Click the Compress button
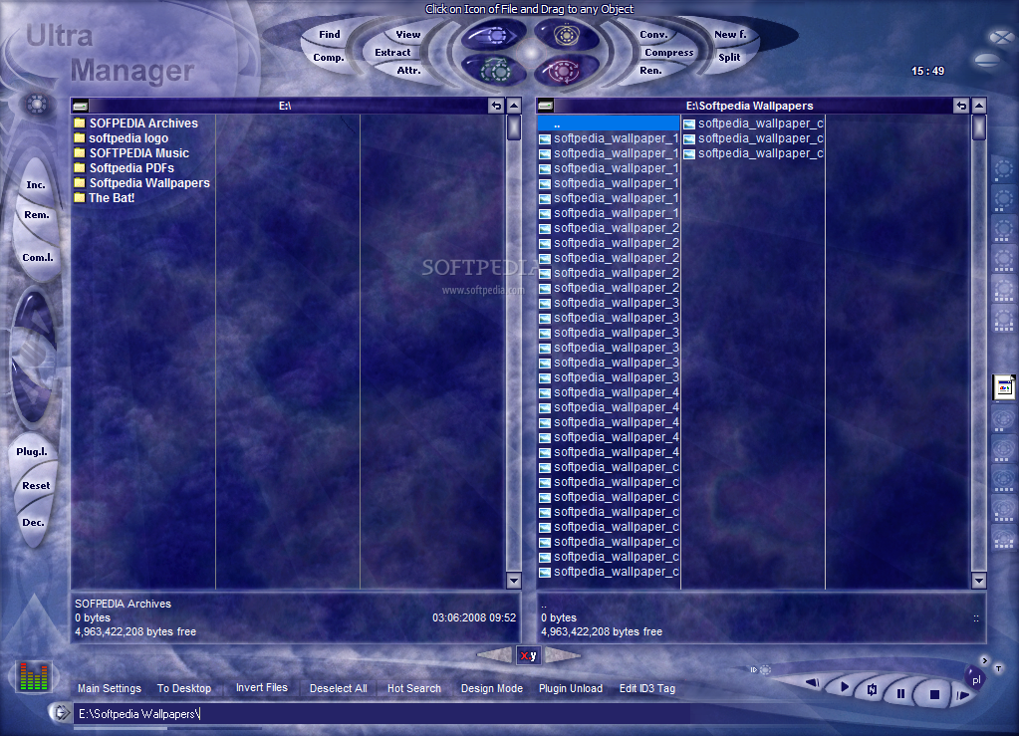The image size is (1019, 736). tap(668, 52)
